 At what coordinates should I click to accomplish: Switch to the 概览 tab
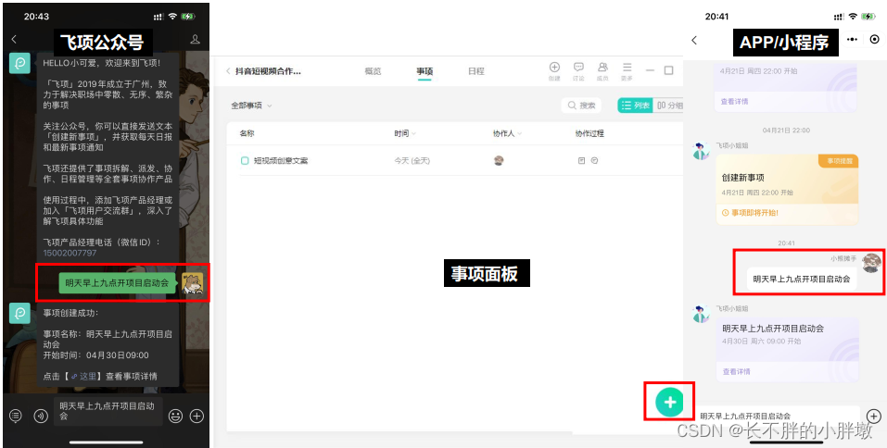[373, 71]
